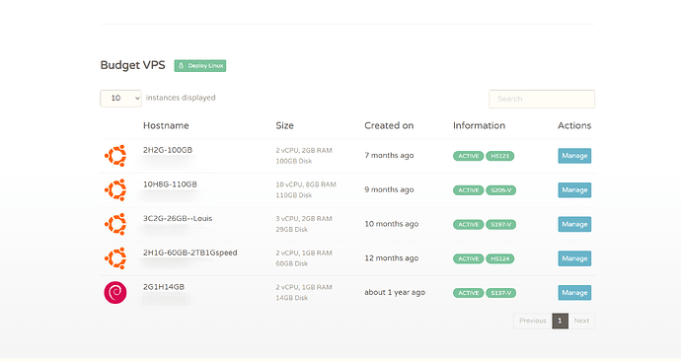Click the '14GB Disk' text
This screenshot has width=681, height=362.
click(292, 298)
